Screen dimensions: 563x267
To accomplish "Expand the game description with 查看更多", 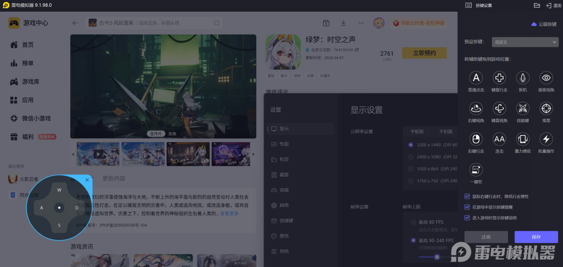I will [230, 213].
